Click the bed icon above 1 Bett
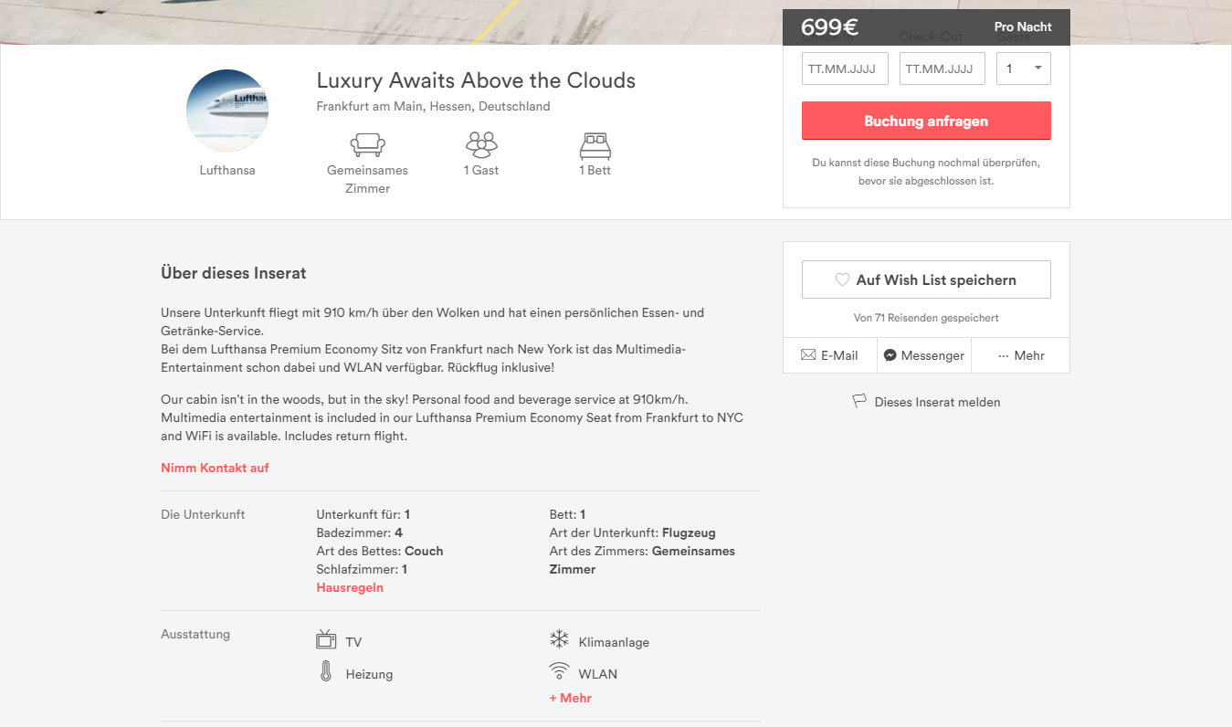 click(x=595, y=145)
